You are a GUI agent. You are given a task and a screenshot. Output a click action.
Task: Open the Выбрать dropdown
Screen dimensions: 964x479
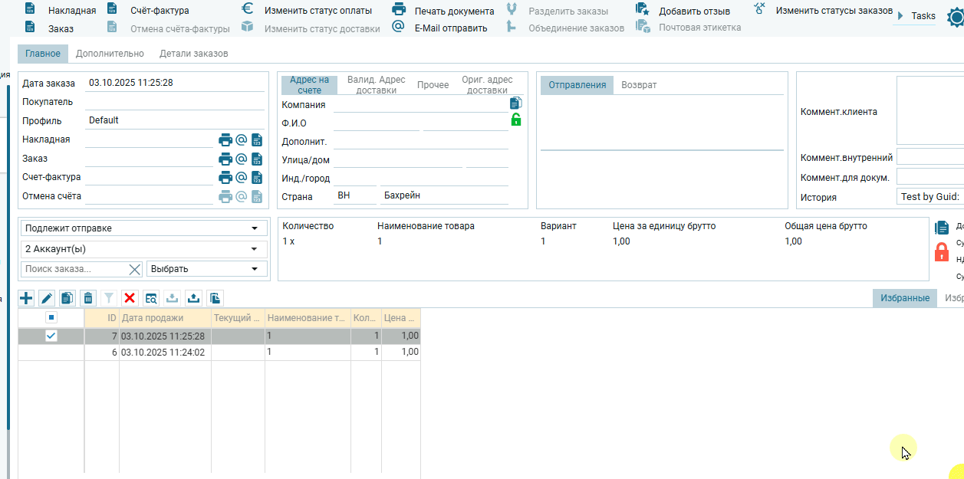coord(206,269)
